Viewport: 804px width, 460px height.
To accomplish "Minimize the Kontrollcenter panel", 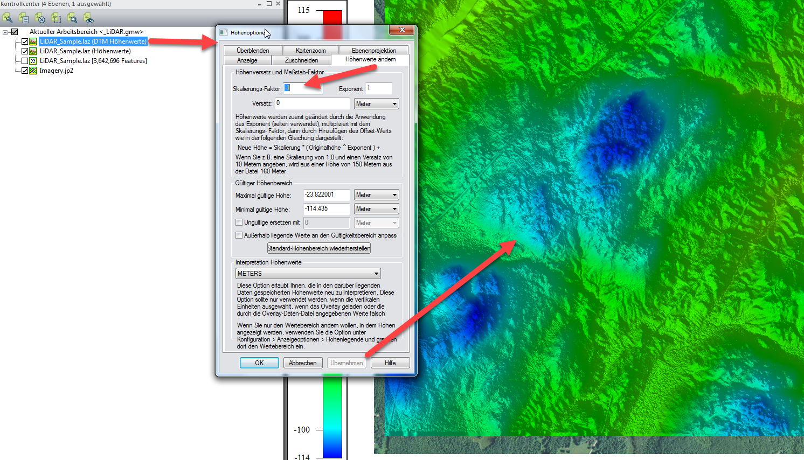I will coord(260,4).
